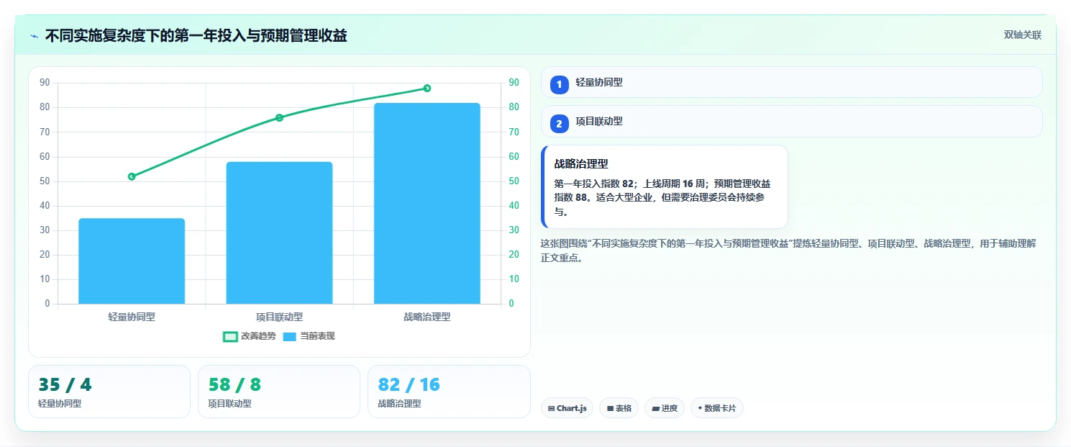Expand the 轻量协同型 accordion item

coord(791,82)
